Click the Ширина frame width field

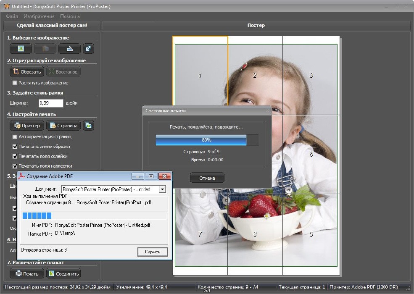click(50, 103)
